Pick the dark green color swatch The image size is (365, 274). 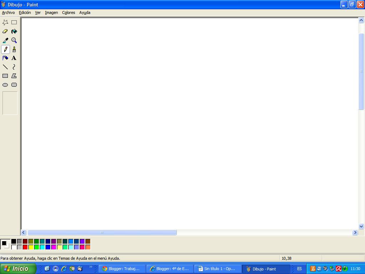[37, 242]
